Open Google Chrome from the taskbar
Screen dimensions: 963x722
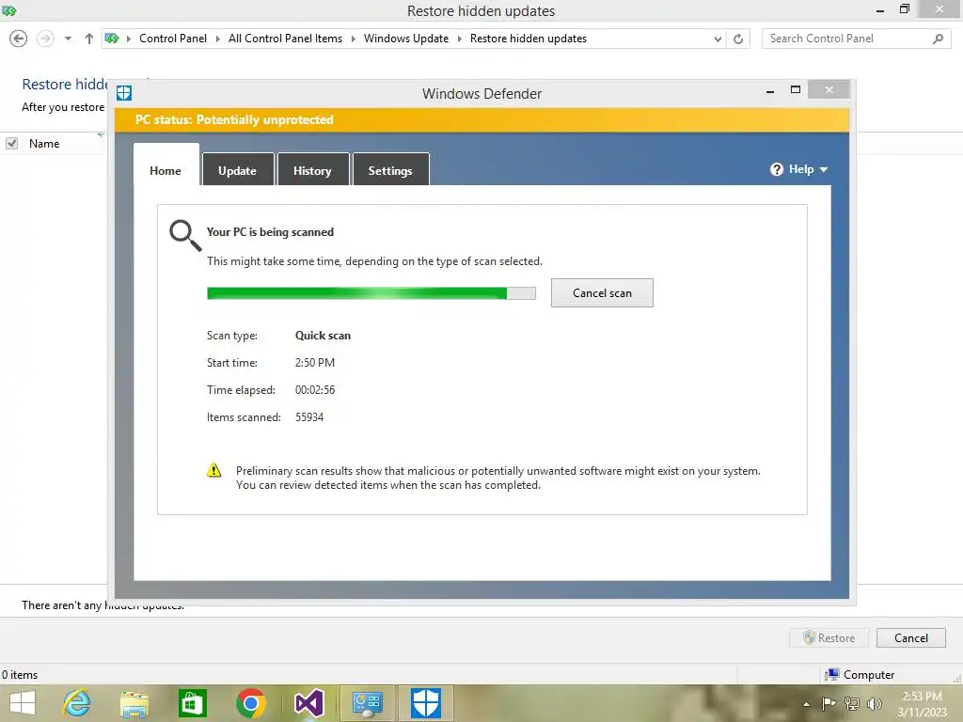[250, 703]
